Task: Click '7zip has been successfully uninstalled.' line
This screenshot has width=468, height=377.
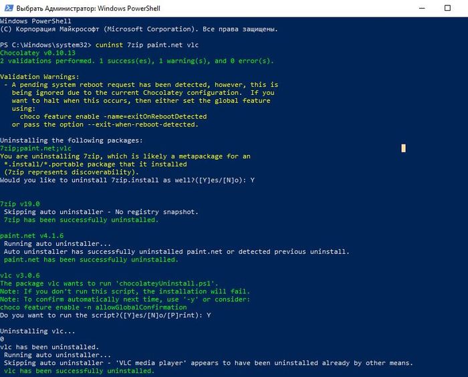Action: (x=81, y=220)
